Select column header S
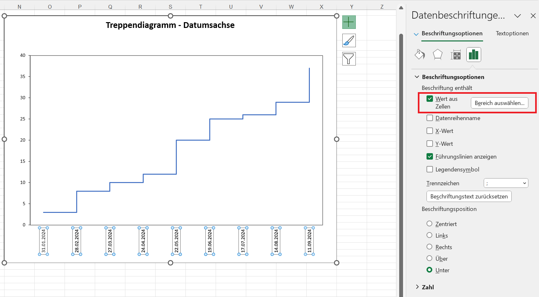This screenshot has width=539, height=297. (170, 7)
